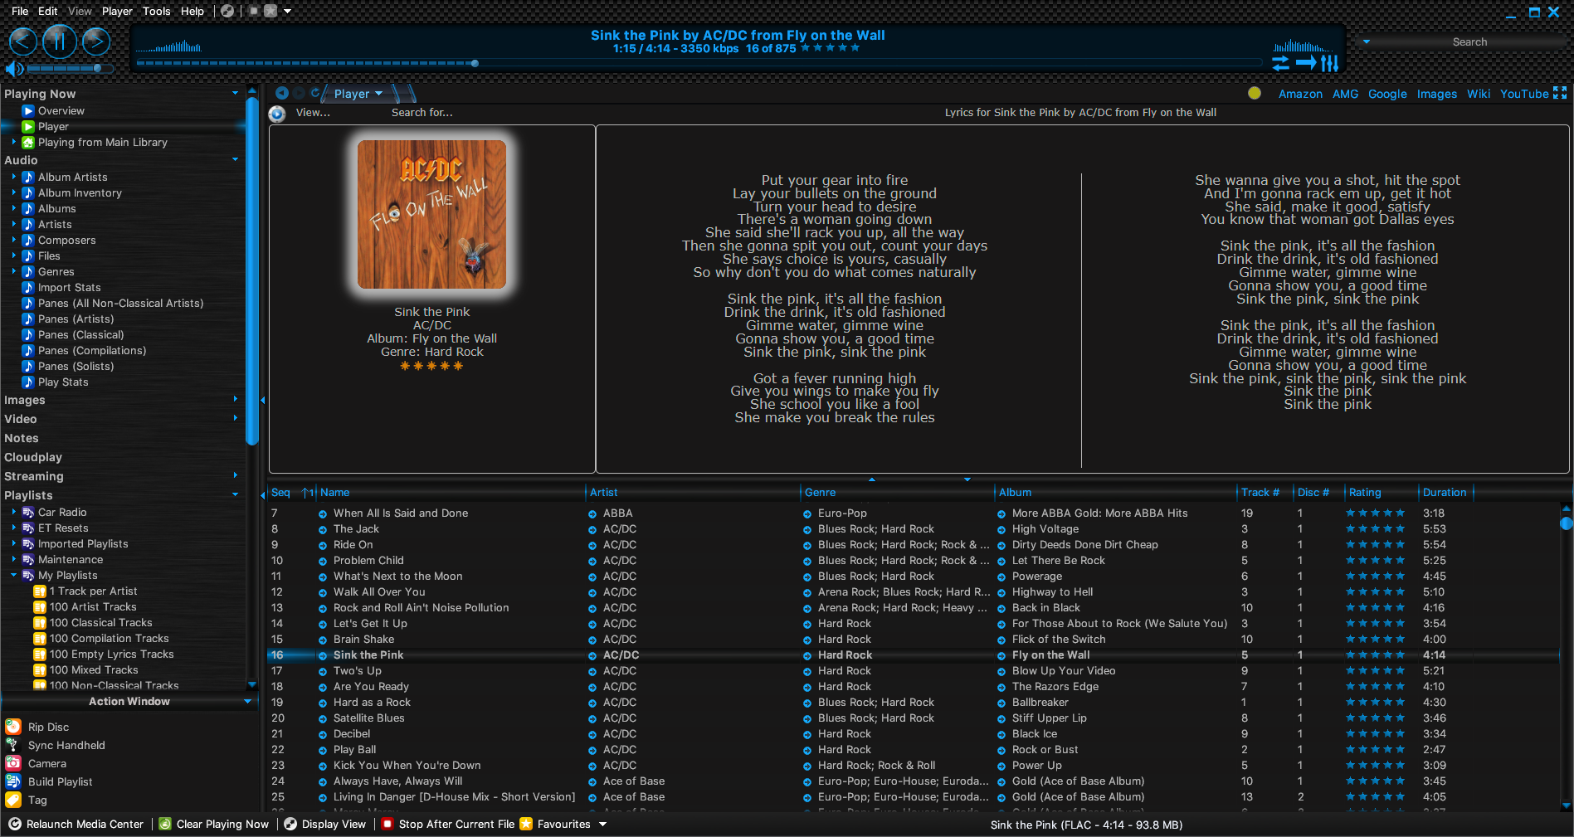
Task: Open the 100 Artist Tracks playlist
Action: (x=93, y=607)
